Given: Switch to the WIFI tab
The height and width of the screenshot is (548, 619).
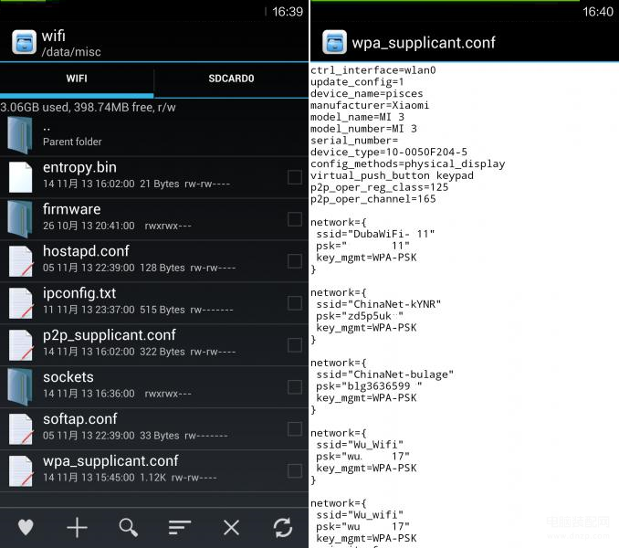Looking at the screenshot, I should click(x=77, y=79).
